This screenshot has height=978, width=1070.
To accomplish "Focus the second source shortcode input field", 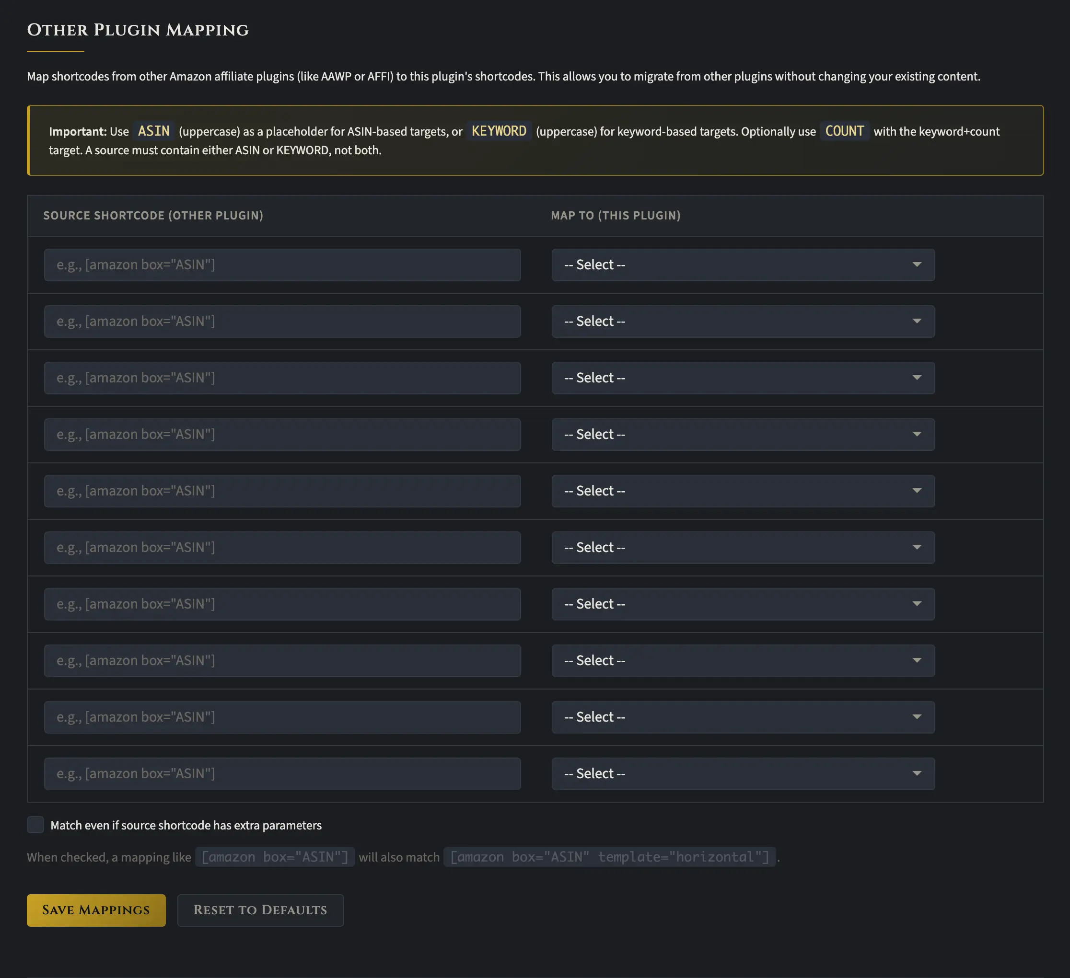I will coord(282,321).
